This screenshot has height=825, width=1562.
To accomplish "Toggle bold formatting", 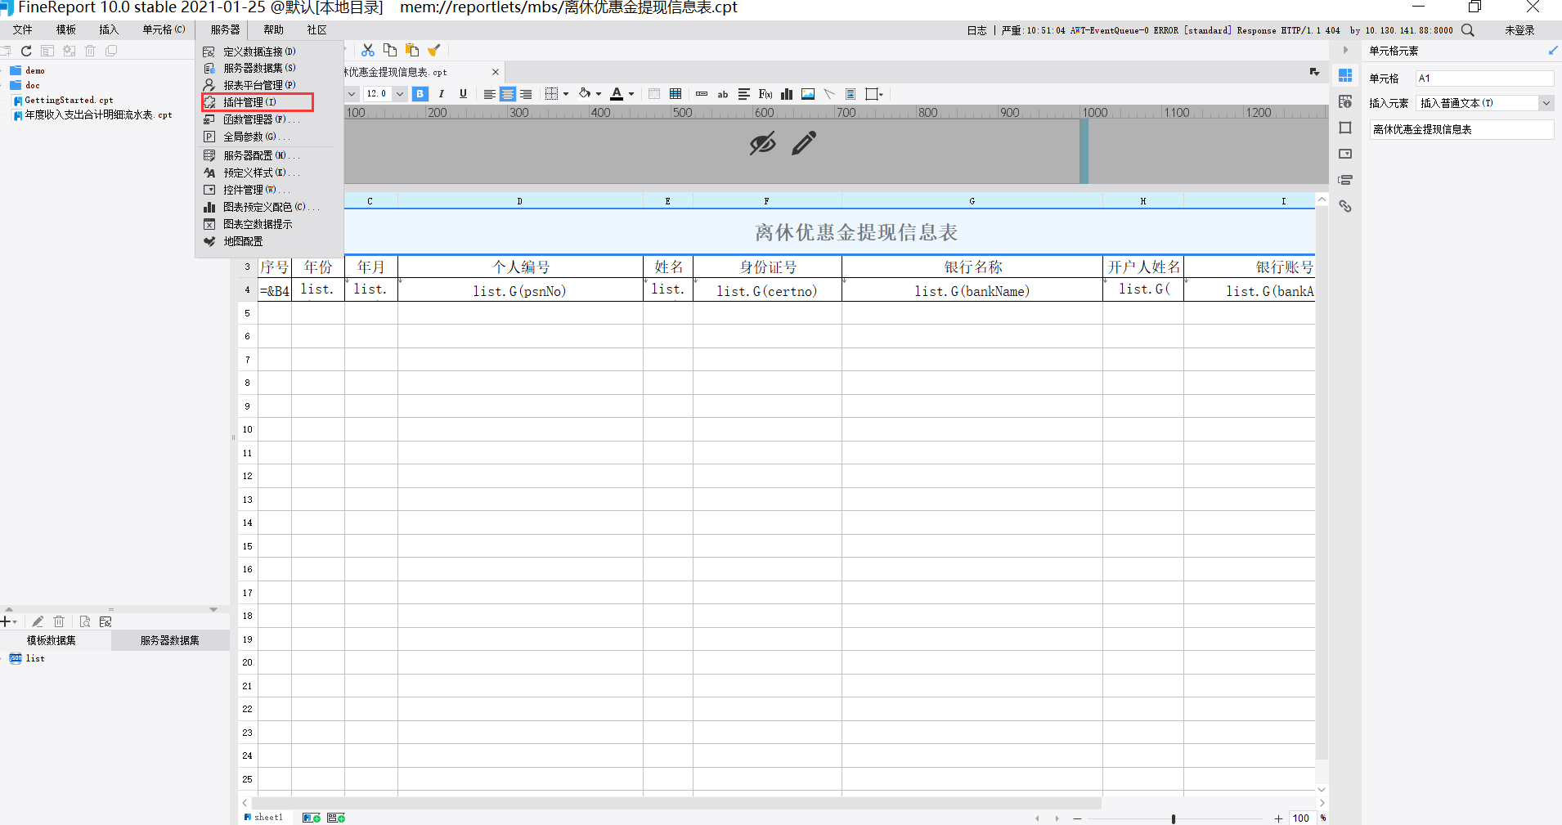I will pyautogui.click(x=420, y=94).
